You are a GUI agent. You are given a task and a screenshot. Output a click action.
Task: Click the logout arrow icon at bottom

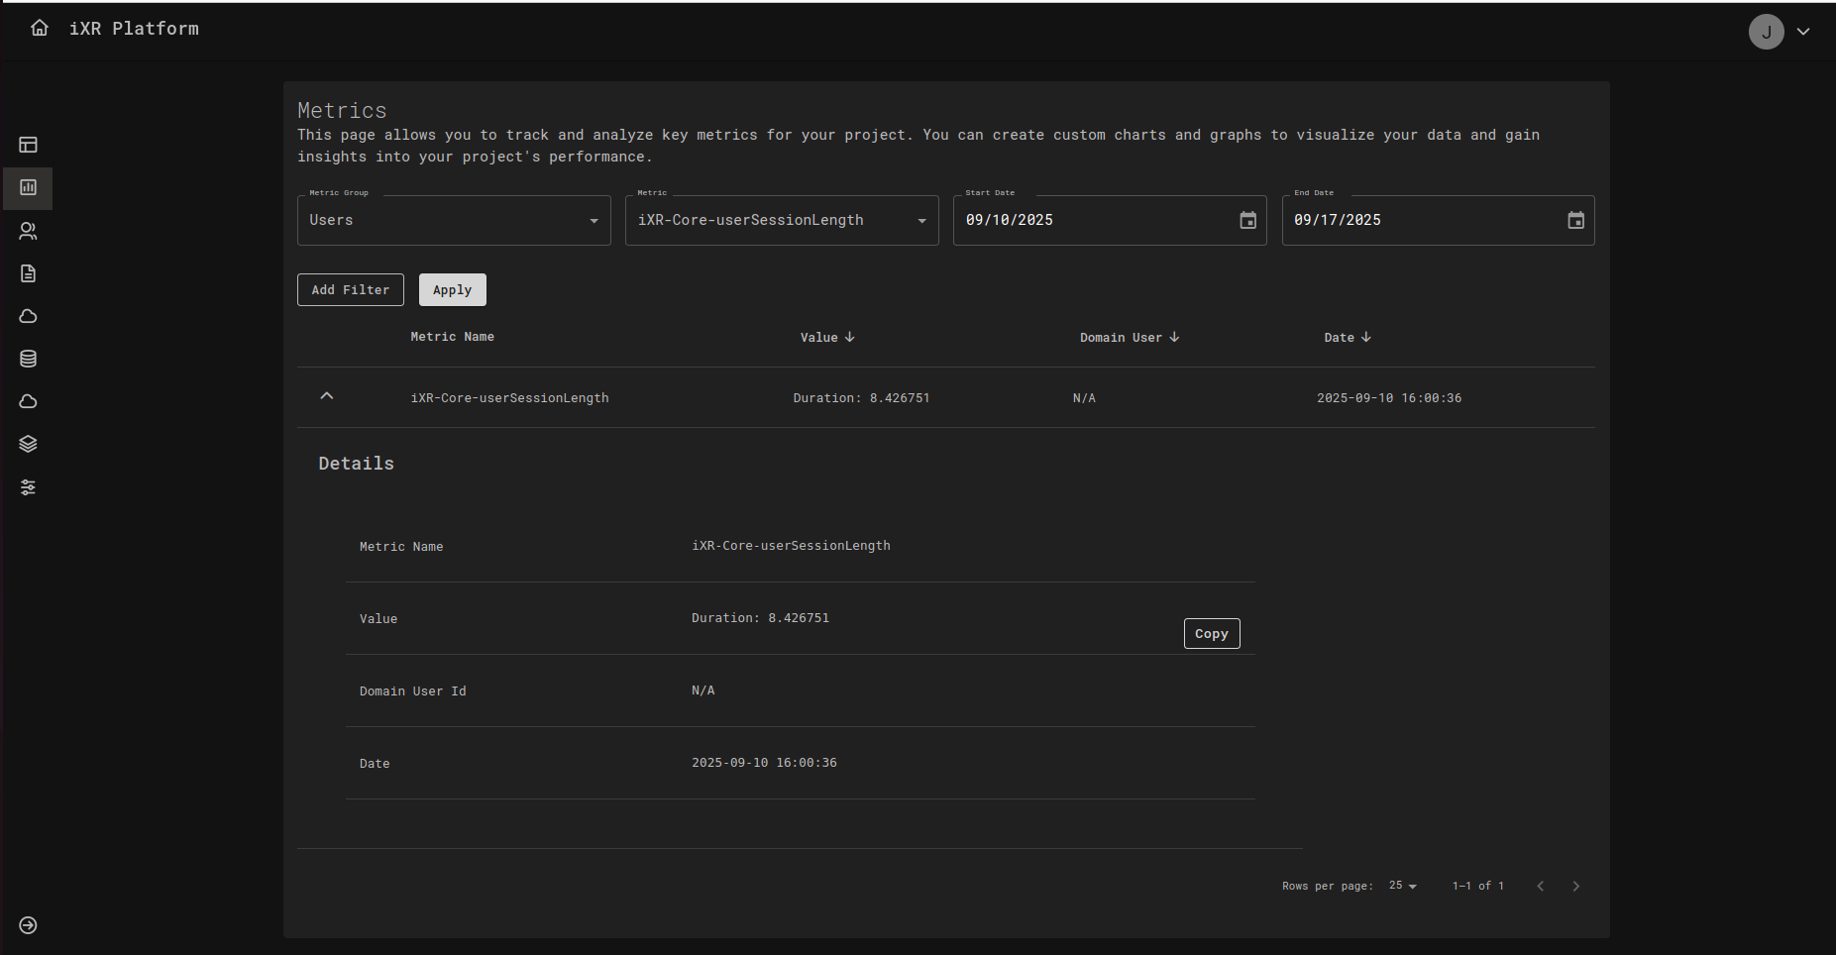point(28,925)
